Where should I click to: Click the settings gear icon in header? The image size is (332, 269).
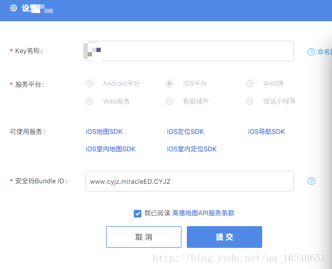14,8
